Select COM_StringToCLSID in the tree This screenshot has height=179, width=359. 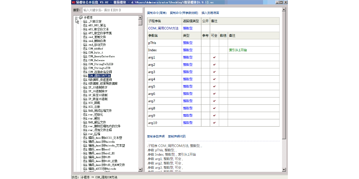[101, 64]
